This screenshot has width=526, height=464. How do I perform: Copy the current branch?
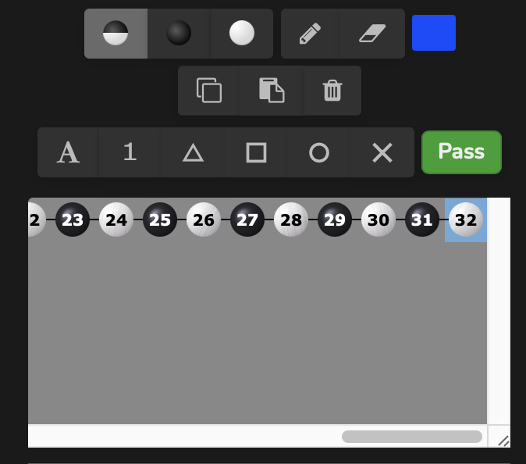point(209,91)
